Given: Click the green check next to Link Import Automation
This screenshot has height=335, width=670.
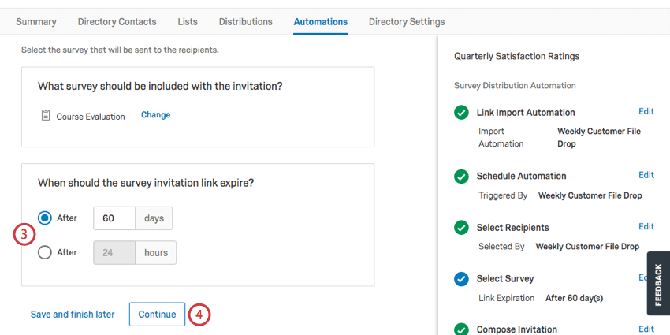Looking at the screenshot, I should click(461, 113).
